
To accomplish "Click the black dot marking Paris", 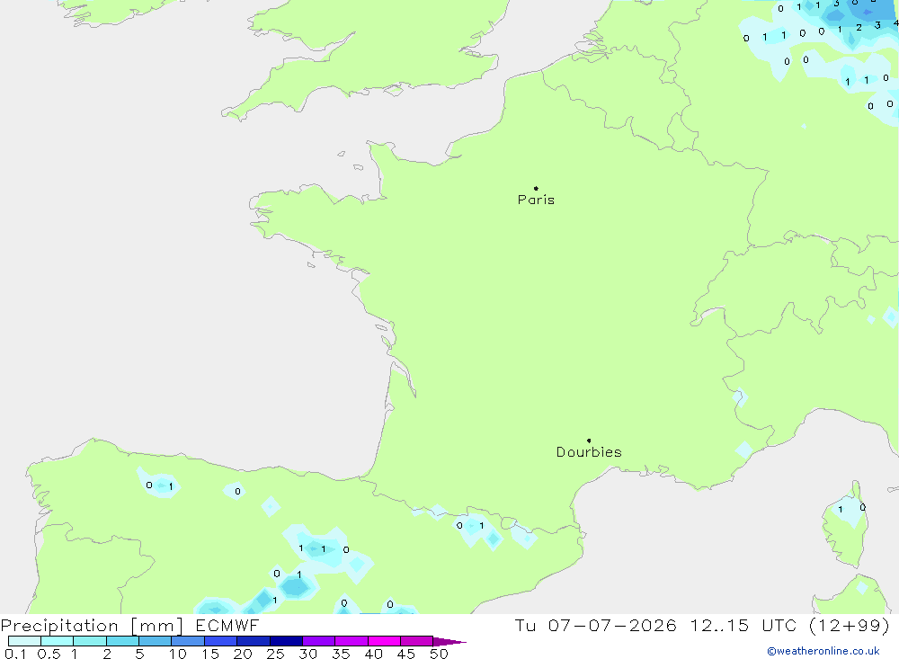I will [x=536, y=188].
